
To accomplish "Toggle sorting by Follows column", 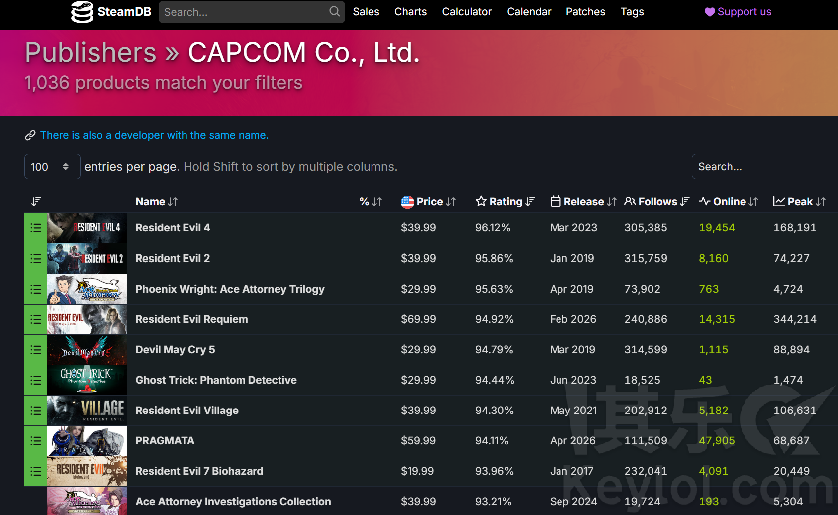I will tap(656, 201).
